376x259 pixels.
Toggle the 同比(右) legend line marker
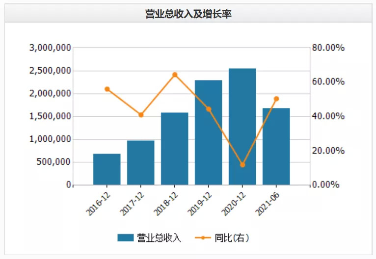click(203, 238)
